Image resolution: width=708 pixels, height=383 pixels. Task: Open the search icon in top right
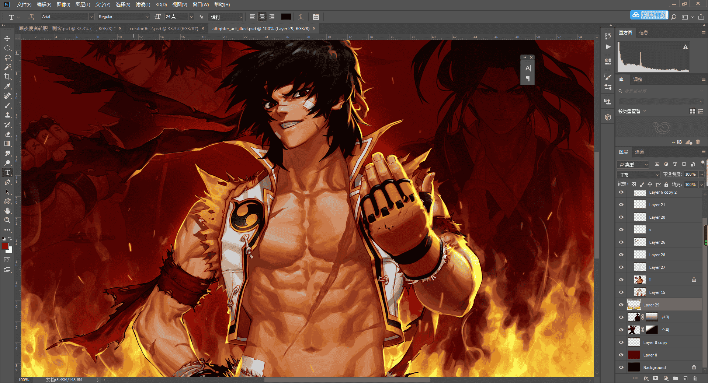coord(674,17)
